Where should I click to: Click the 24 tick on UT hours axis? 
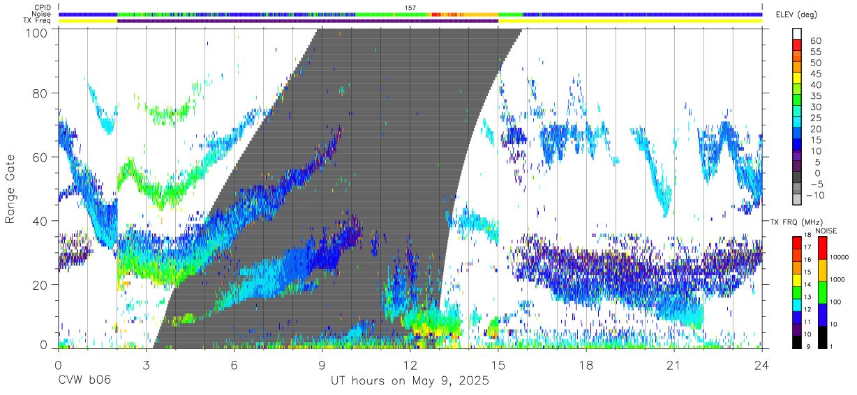pyautogui.click(x=761, y=365)
